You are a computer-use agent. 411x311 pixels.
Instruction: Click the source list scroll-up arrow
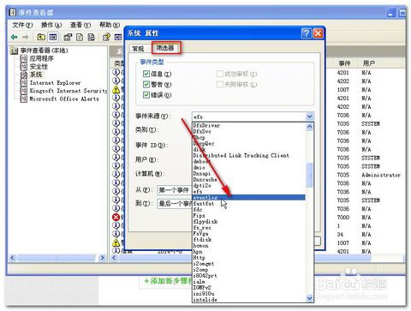point(310,127)
